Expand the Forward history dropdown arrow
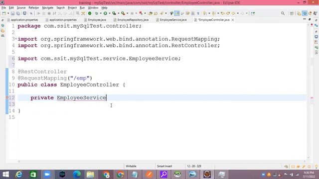 pyautogui.click(x=247, y=13)
